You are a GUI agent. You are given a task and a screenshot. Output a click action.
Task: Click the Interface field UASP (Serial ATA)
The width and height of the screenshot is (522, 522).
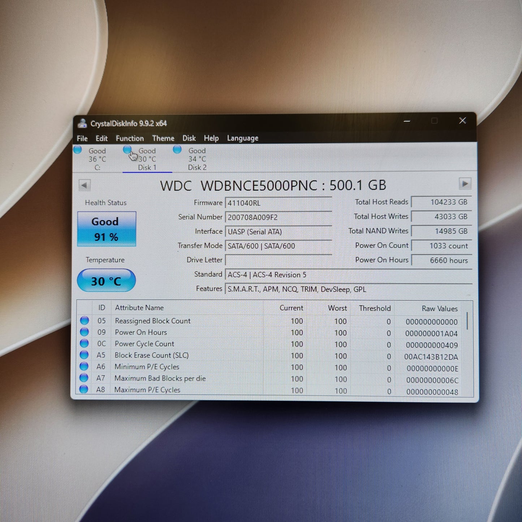[x=279, y=232]
